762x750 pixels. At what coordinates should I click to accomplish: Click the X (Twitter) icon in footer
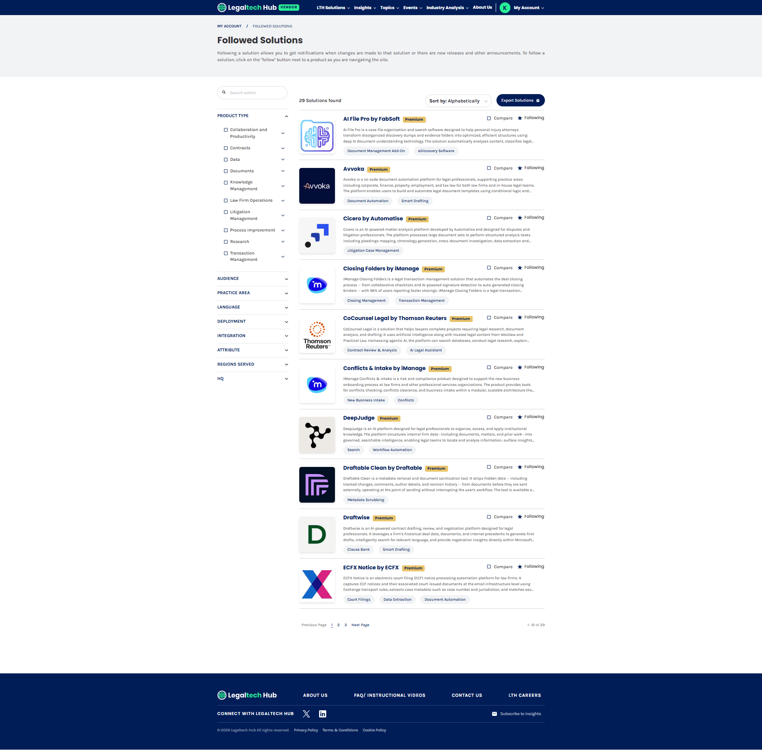pyautogui.click(x=306, y=714)
